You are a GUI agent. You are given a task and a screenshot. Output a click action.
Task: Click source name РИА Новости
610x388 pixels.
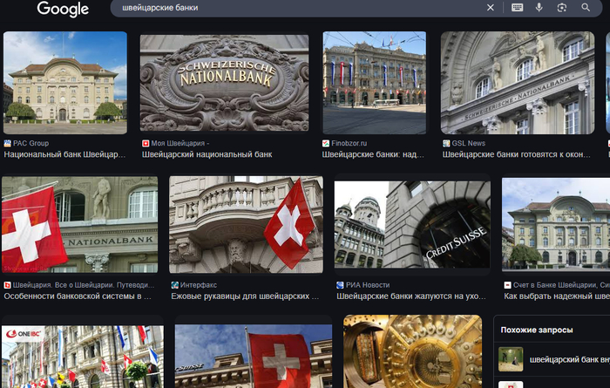pos(368,285)
